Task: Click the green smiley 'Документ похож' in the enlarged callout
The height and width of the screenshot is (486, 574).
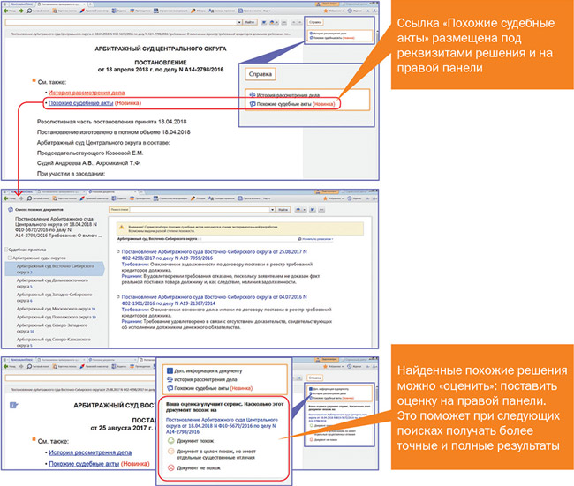Action: click(x=171, y=441)
